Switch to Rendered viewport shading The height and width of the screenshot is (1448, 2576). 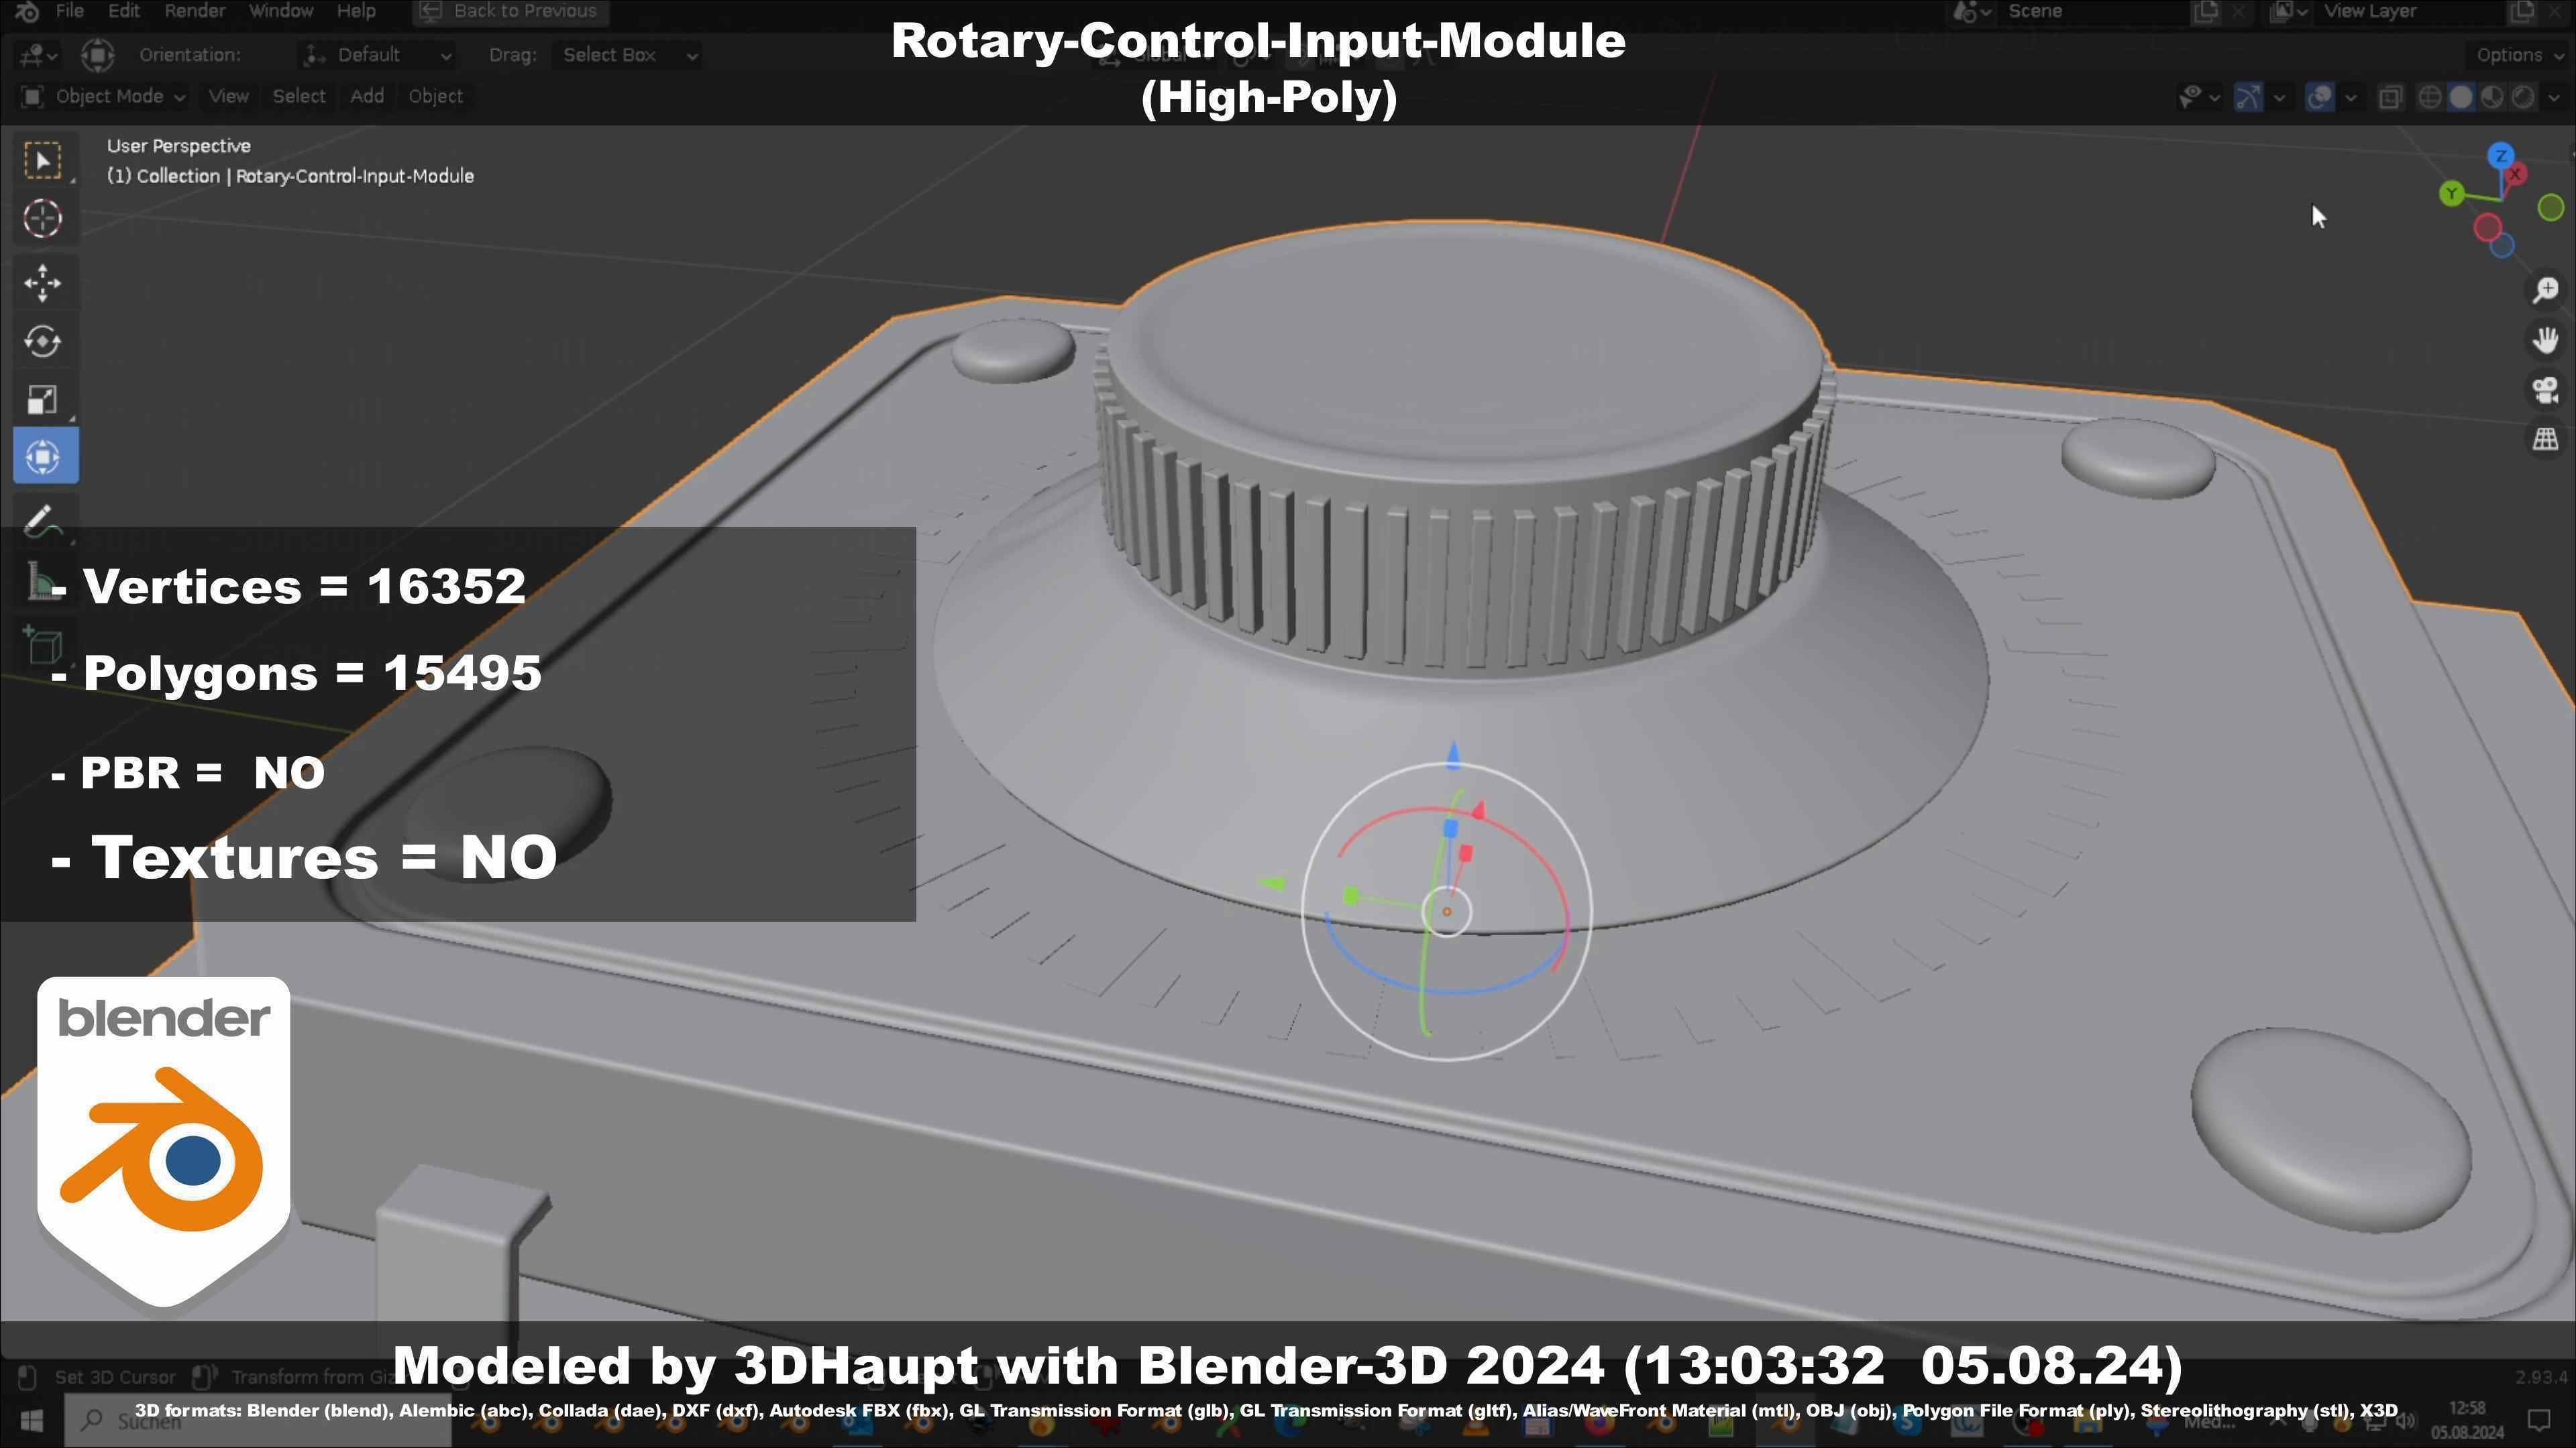click(x=2523, y=97)
